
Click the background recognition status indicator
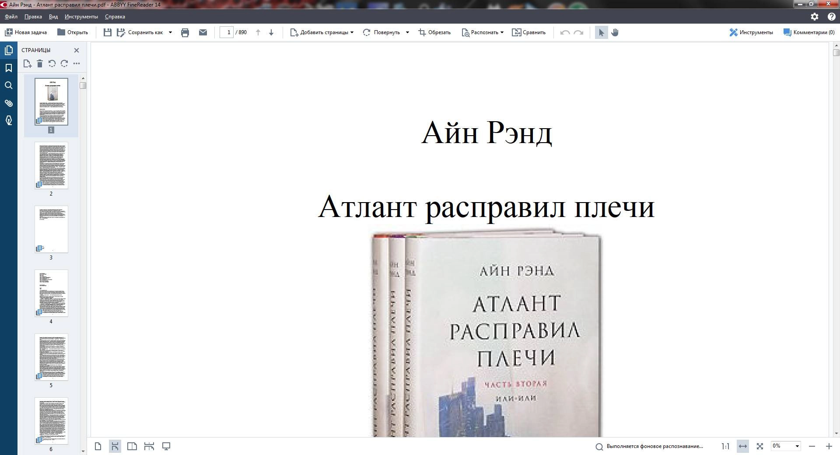click(650, 446)
